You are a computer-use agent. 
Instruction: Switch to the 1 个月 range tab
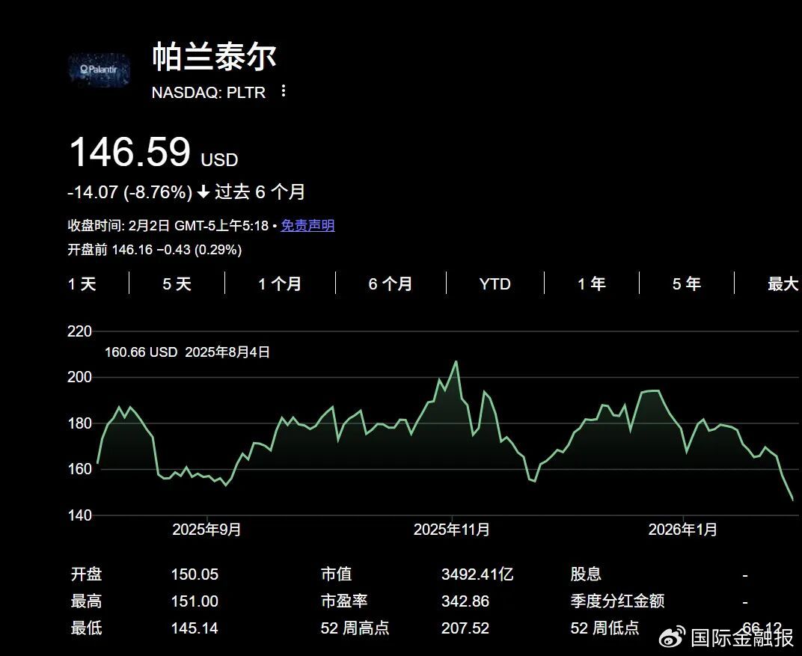click(x=280, y=283)
